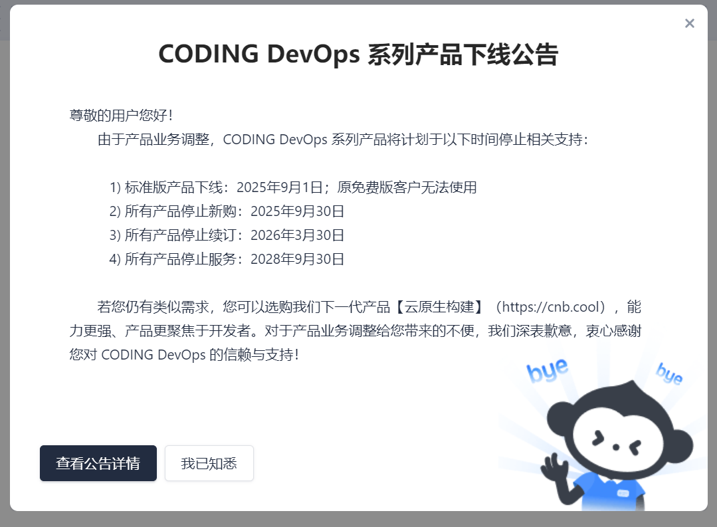The image size is (717, 527).
Task: Click line 所有产品停止续订：2026年3月30日
Action: (x=227, y=235)
